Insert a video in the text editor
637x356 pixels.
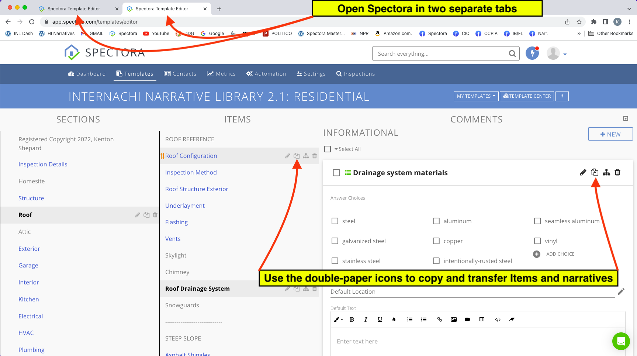point(468,319)
